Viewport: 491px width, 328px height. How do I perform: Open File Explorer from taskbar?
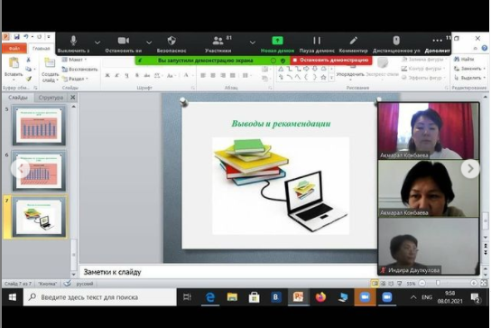coord(232,297)
